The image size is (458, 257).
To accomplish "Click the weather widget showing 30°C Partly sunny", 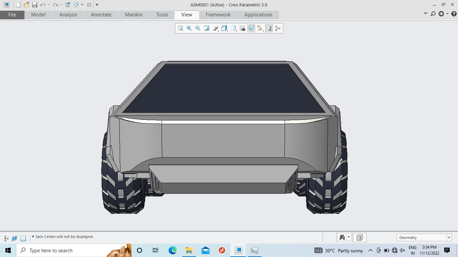I will tap(339, 250).
